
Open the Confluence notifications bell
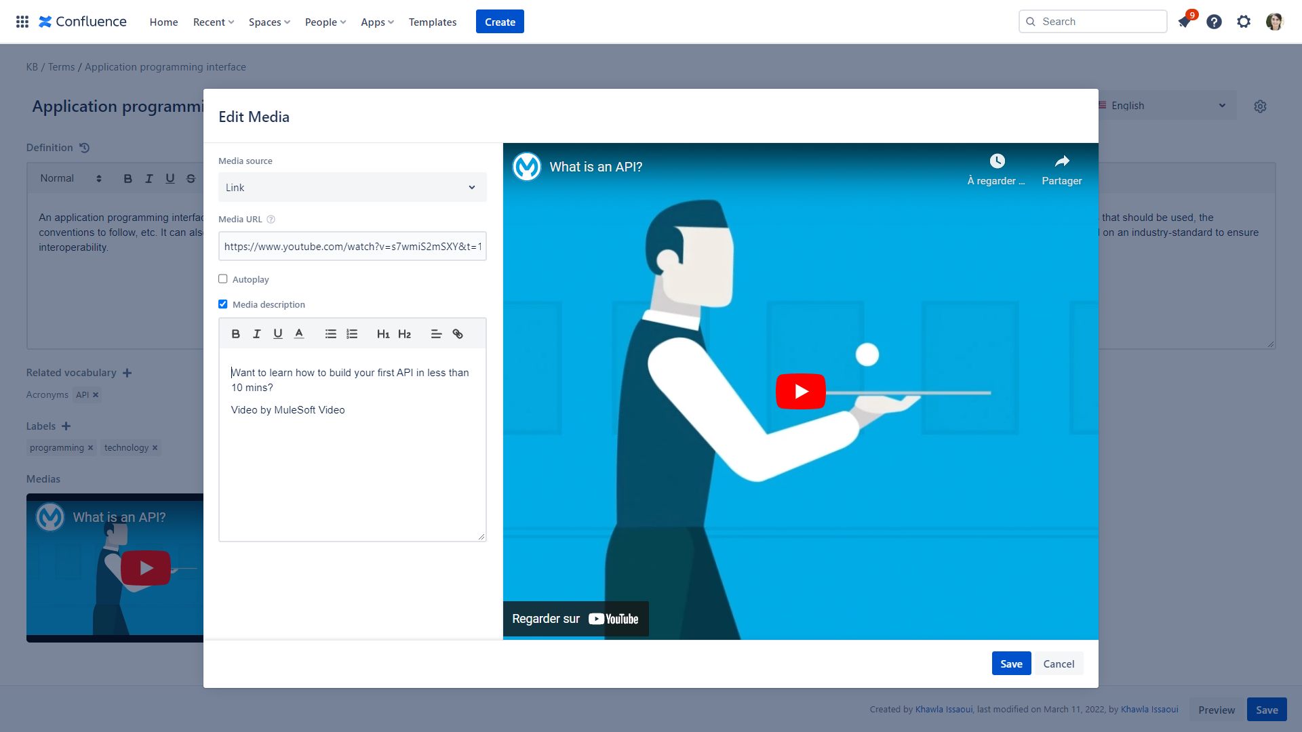[1184, 21]
